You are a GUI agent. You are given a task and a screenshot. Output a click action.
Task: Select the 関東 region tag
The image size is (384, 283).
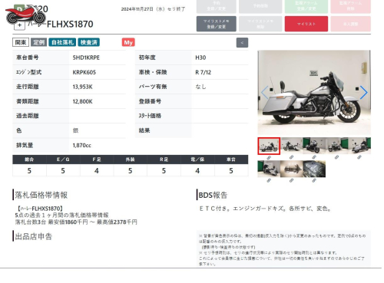click(21, 42)
